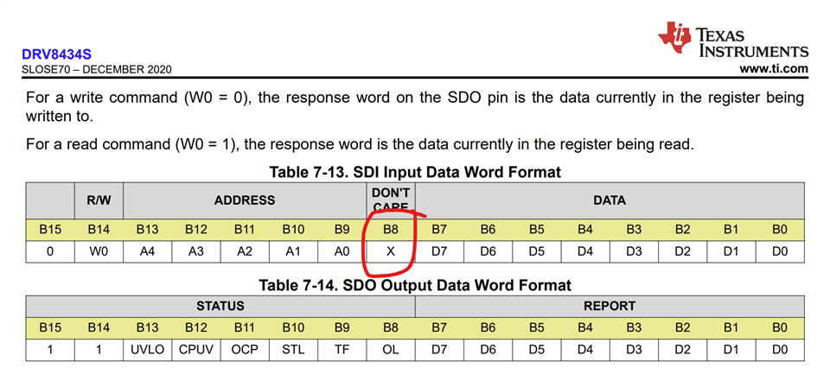Click D0 in the SDI Input table
This screenshot has width=830, height=368.
click(780, 251)
